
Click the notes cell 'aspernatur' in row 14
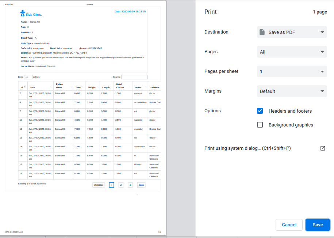(139, 147)
